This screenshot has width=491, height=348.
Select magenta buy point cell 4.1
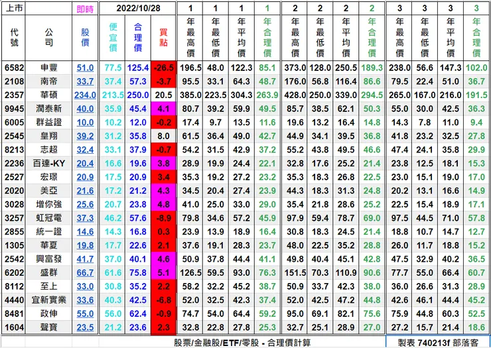click(163, 109)
